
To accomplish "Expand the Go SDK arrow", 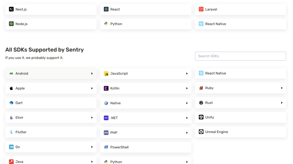I will pos(92,147).
